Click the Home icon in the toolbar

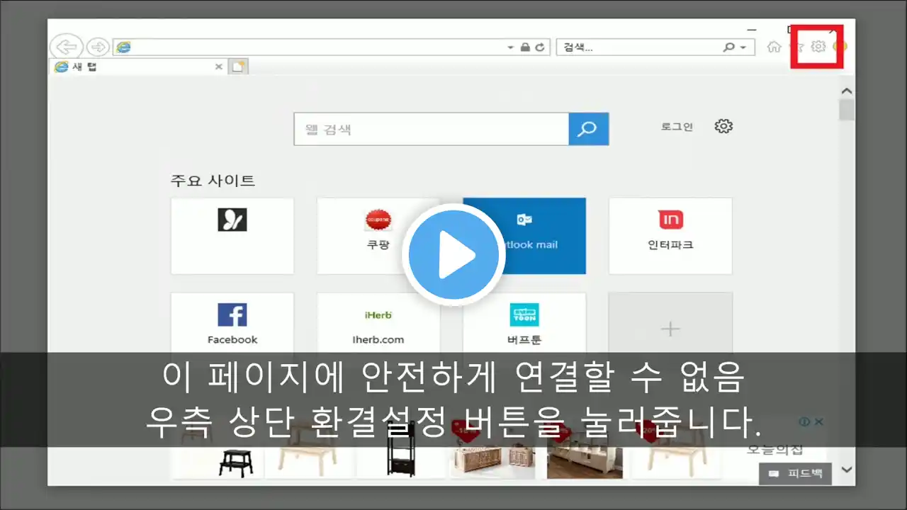[774, 47]
